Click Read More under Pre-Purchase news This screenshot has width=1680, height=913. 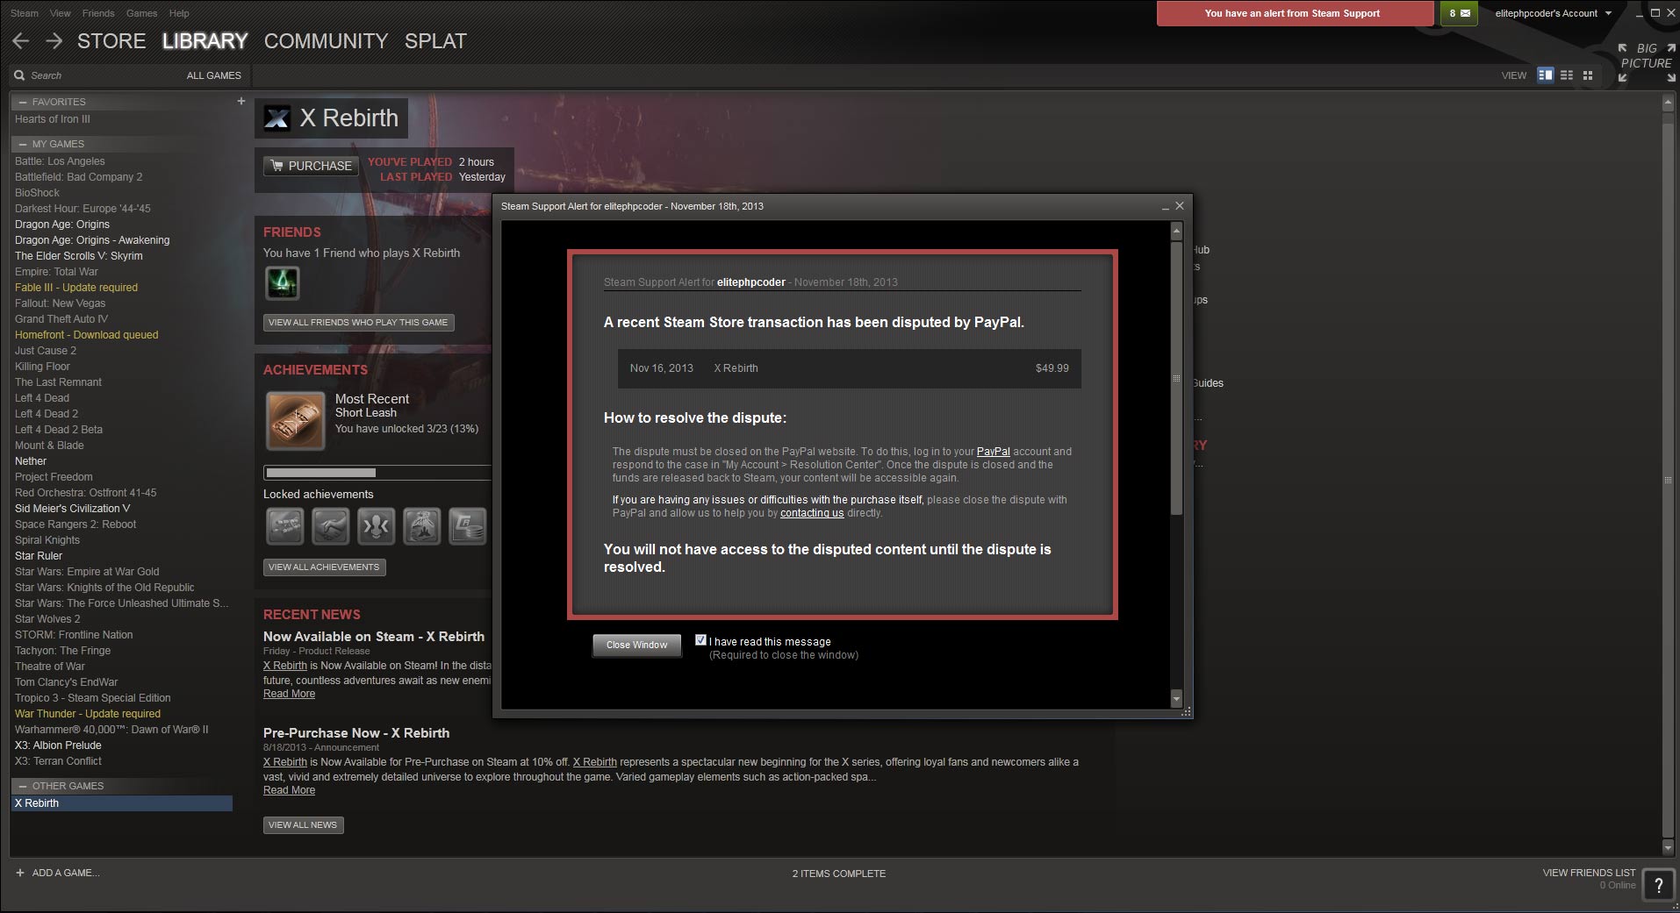pos(289,790)
